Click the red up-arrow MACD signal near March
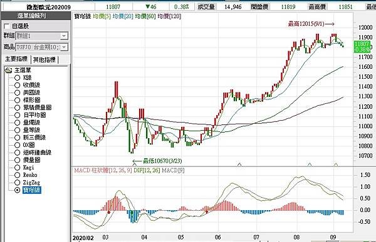Viewport: 376px width, 242px height. click(108, 212)
